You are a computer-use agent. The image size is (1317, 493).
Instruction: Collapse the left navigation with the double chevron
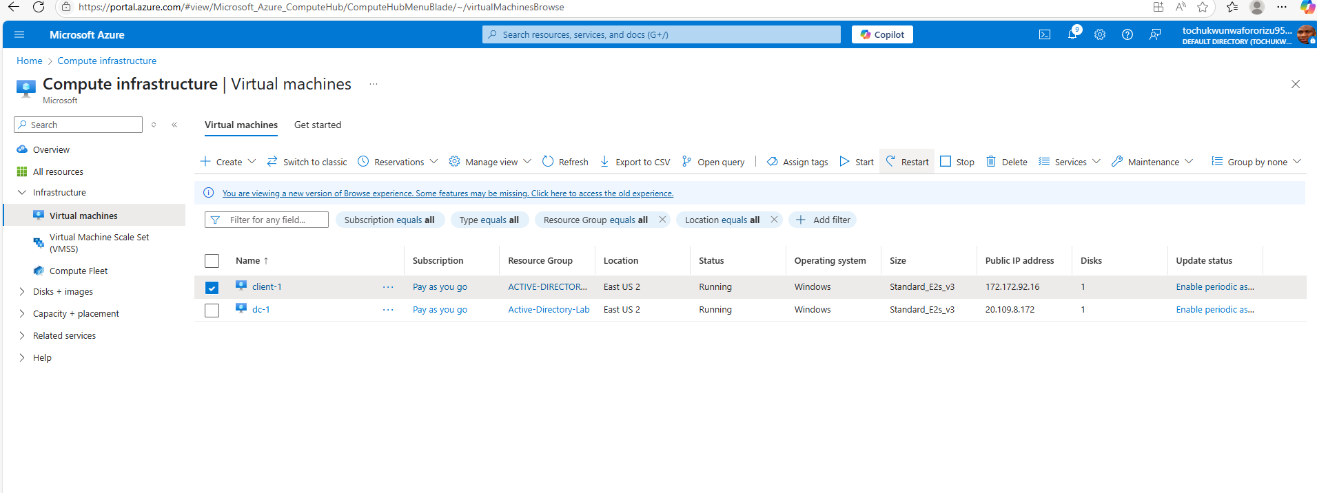[x=174, y=125]
